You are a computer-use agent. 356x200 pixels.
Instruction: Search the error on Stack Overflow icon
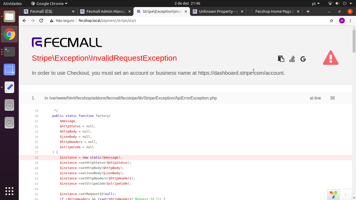(x=292, y=59)
